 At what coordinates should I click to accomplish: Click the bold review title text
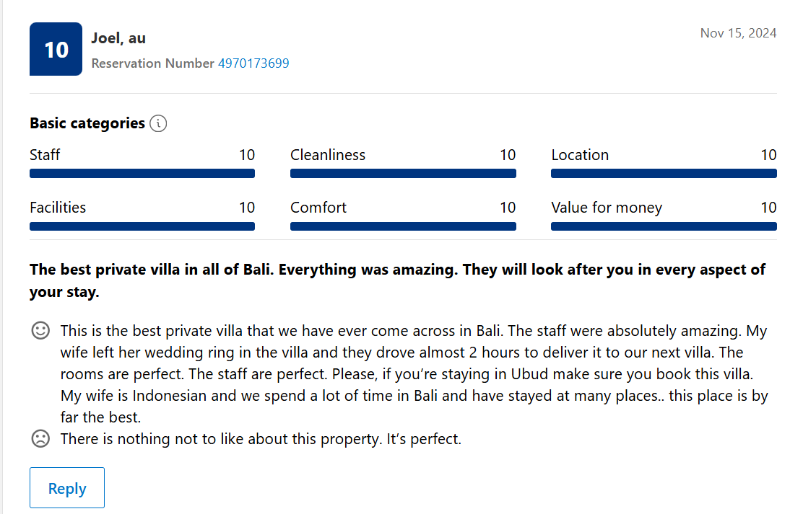[x=397, y=280]
